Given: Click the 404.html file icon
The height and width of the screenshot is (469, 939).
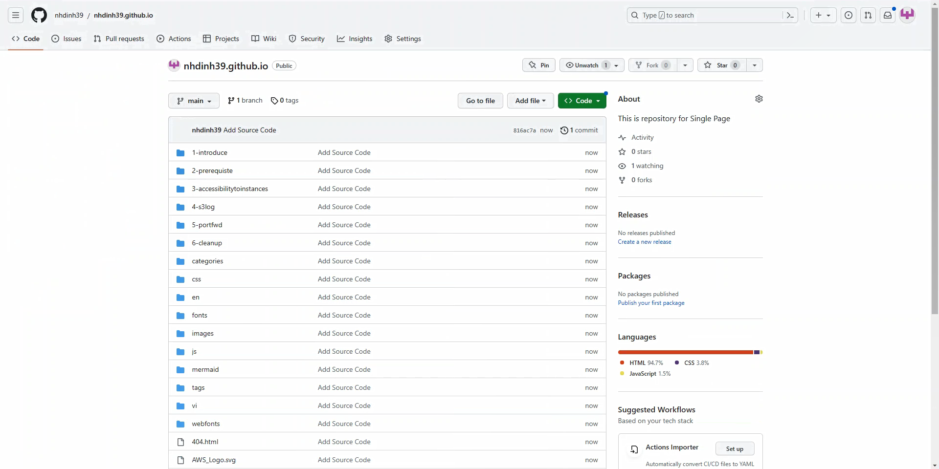Looking at the screenshot, I should pyautogui.click(x=180, y=442).
